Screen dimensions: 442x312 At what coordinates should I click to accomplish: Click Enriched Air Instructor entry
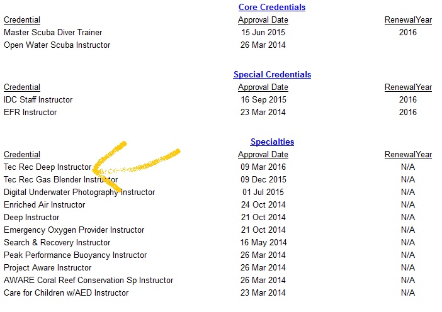[x=44, y=204]
